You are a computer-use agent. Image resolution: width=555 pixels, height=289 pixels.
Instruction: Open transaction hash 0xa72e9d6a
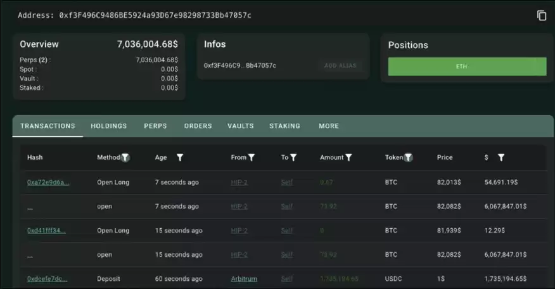tap(48, 183)
